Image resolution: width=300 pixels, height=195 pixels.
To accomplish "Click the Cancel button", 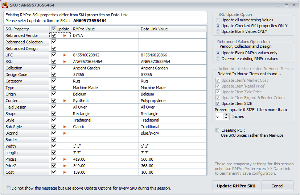I will click(277, 186).
